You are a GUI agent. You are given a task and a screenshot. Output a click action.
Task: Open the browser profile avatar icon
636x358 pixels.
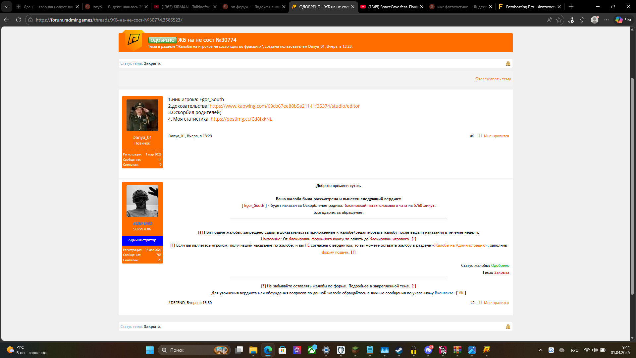coord(595,20)
